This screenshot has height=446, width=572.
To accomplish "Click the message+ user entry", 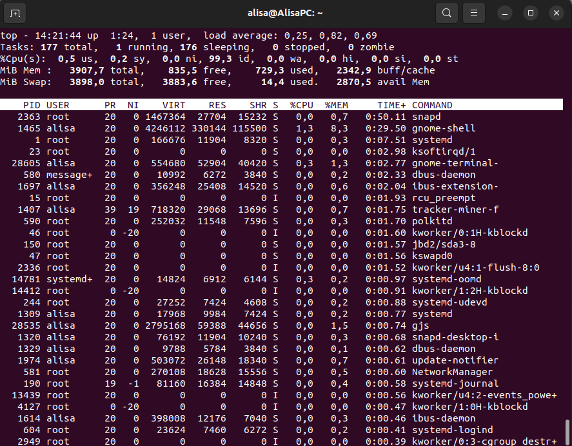I will tap(69, 175).
